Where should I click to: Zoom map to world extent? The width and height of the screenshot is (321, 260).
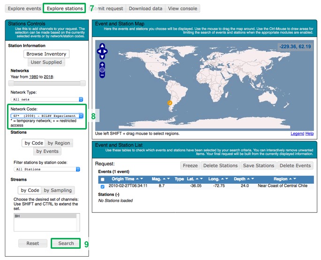pyautogui.click(x=102, y=70)
